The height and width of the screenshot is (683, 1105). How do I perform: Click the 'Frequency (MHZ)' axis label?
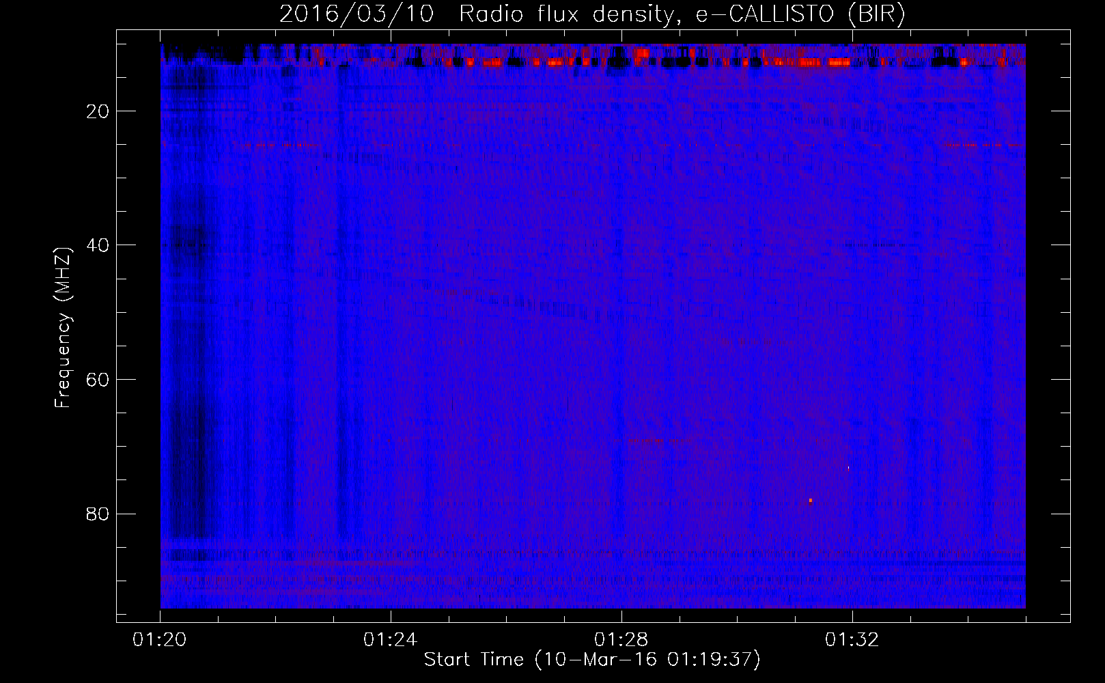click(x=63, y=328)
